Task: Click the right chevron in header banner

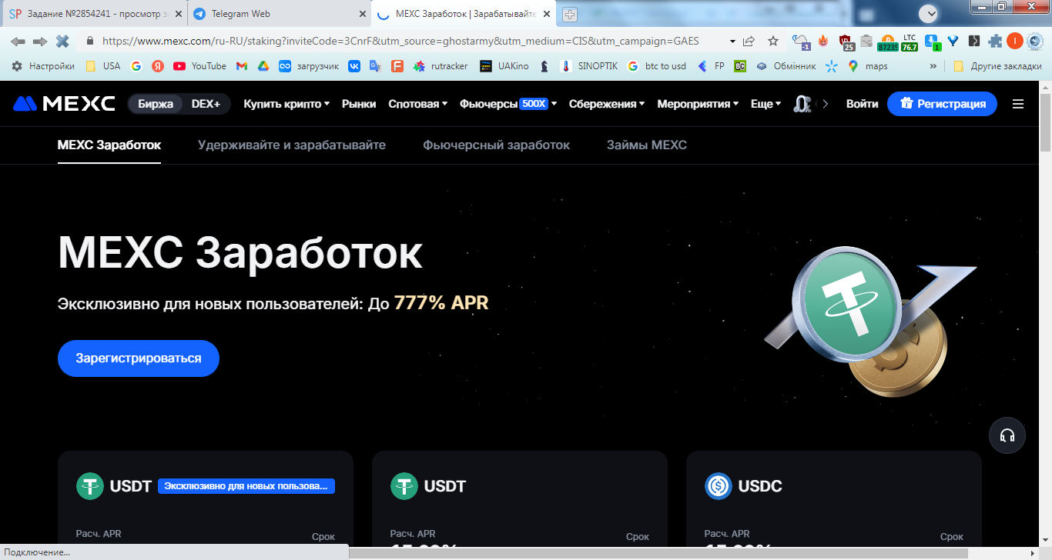Action: click(x=826, y=104)
